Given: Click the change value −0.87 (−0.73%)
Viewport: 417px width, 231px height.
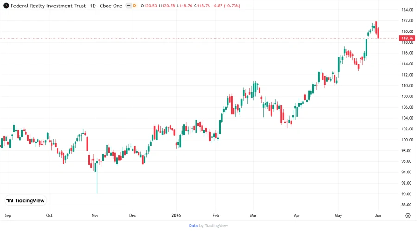Looking at the screenshot, I should click(226, 6).
